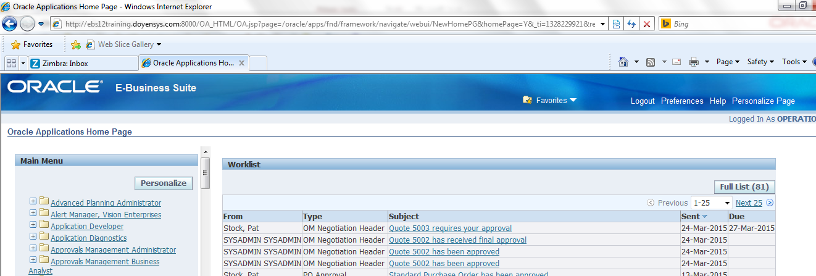
Task: Select the Oracle Applications Home tab
Action: click(188, 63)
